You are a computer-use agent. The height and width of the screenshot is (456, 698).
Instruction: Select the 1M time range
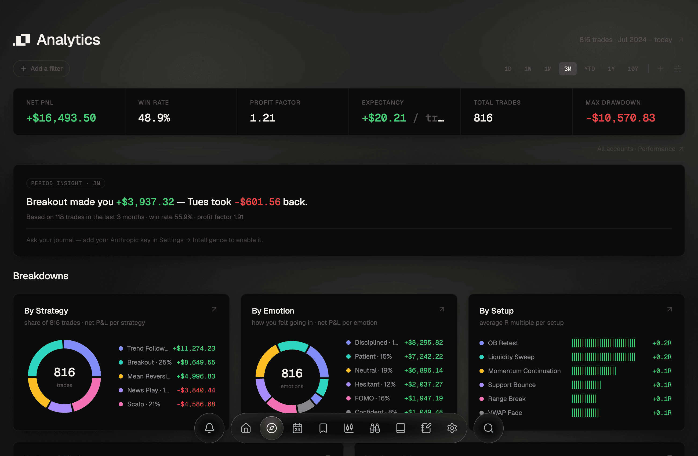pos(548,69)
